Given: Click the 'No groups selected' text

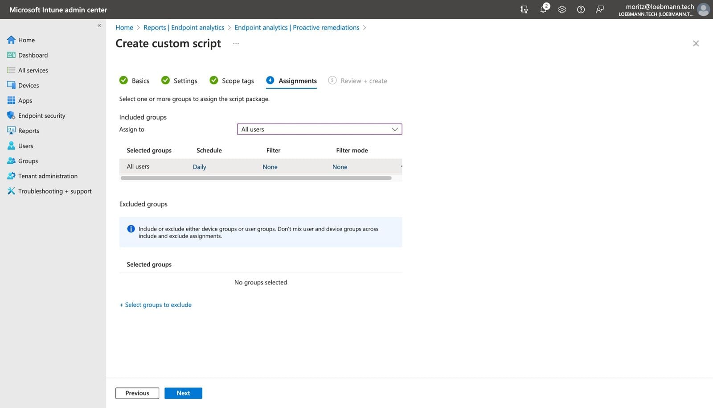Looking at the screenshot, I should (x=261, y=282).
